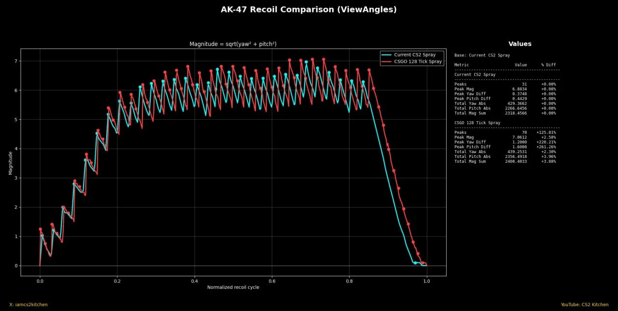Click the x-axis tick label '0.8'
This screenshot has width=618, height=311.
click(350, 281)
